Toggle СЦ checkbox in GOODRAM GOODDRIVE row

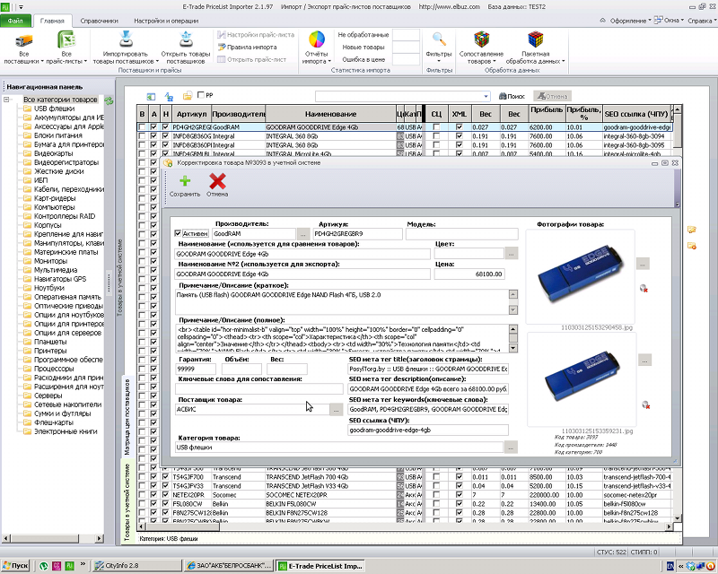click(x=436, y=127)
